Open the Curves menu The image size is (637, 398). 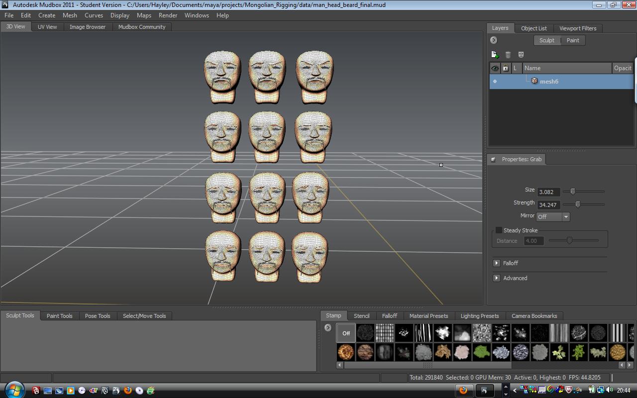click(94, 15)
